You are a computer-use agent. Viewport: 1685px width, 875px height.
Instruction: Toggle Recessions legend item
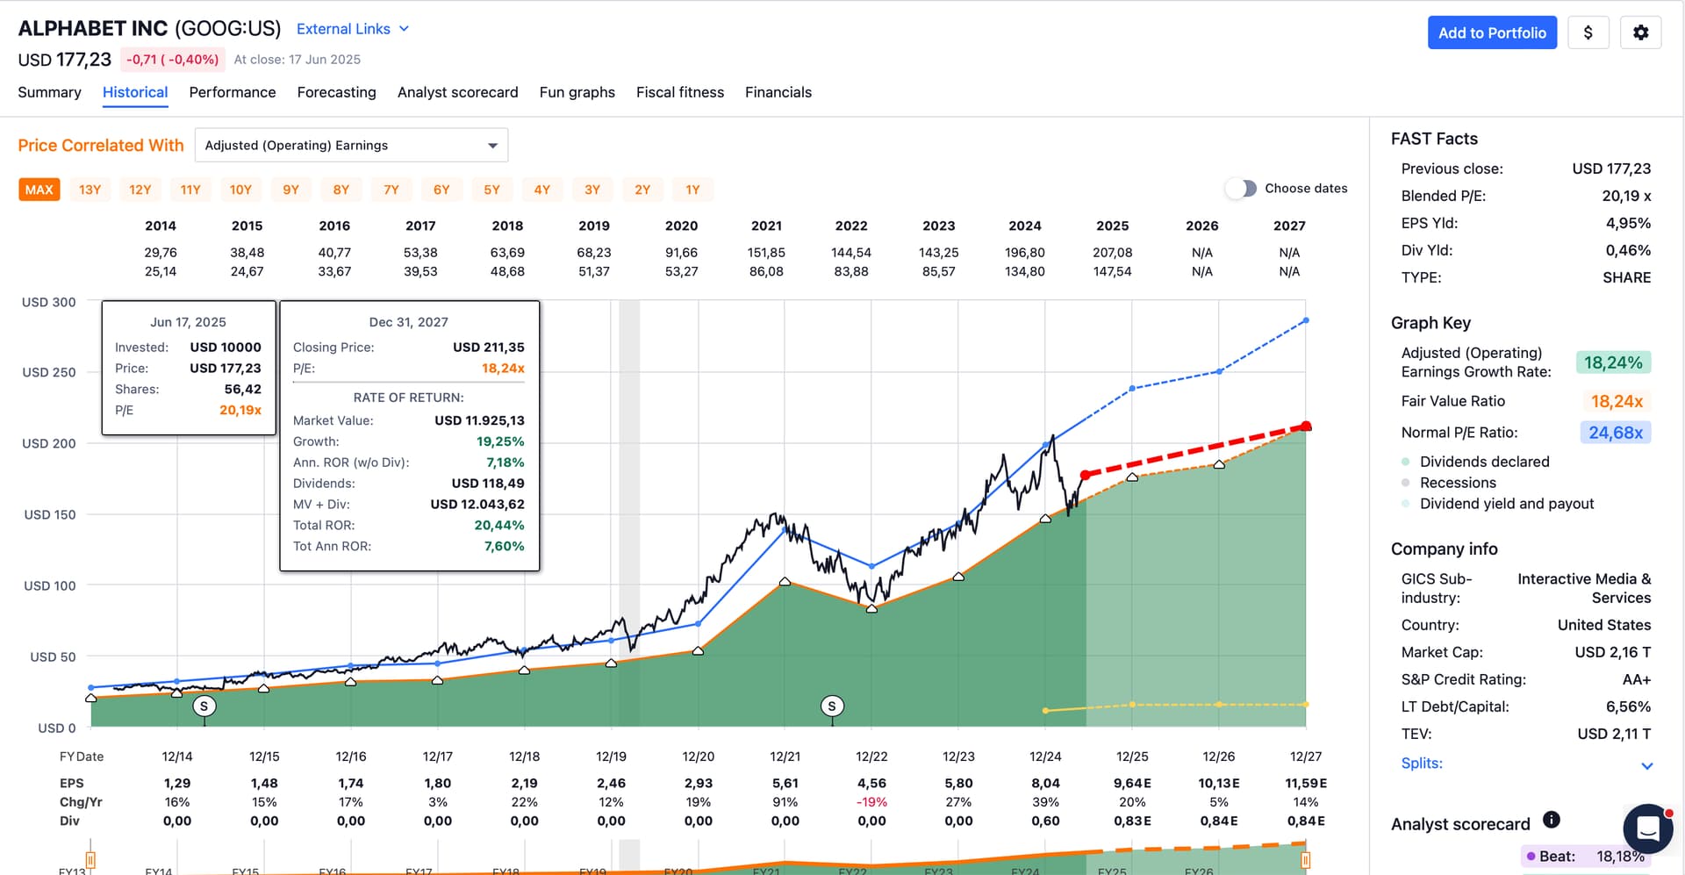click(1449, 483)
